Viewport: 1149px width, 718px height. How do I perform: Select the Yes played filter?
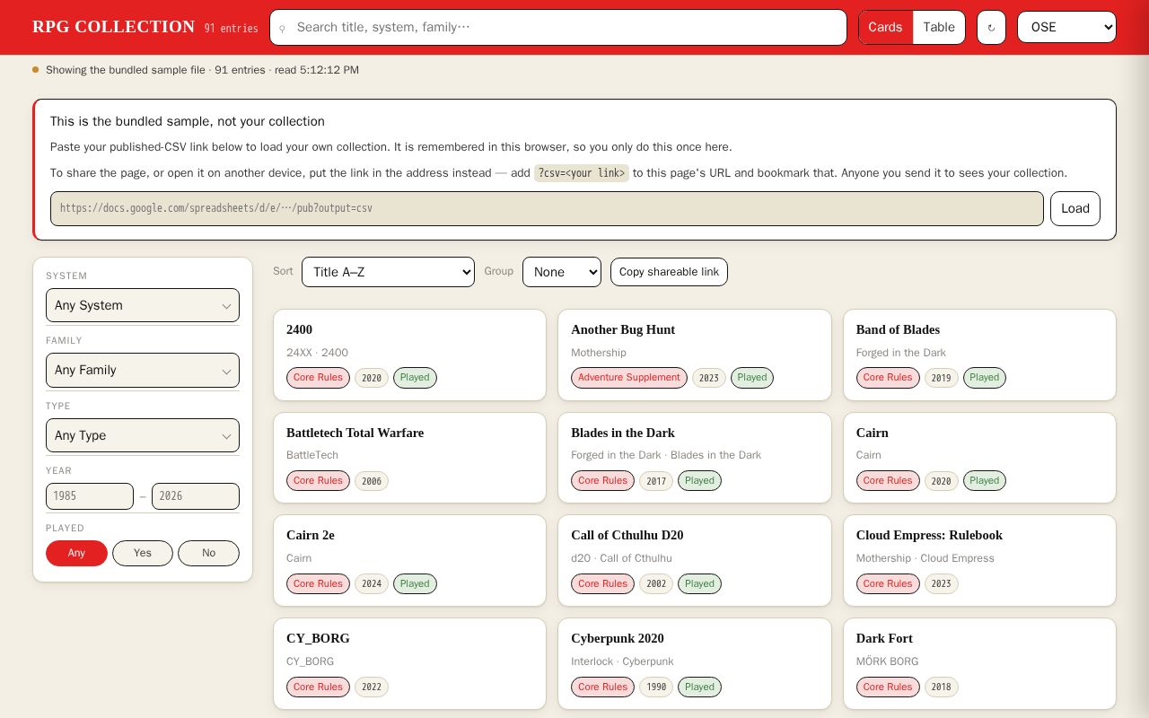[x=143, y=553]
